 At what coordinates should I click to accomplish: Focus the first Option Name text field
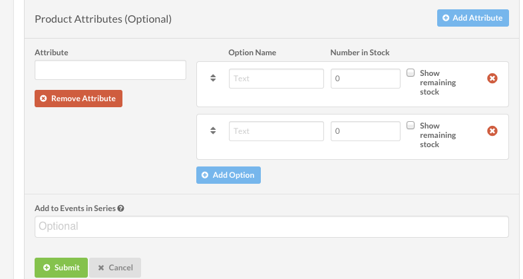coord(276,79)
